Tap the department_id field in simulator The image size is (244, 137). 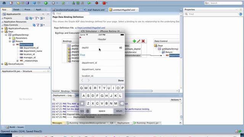(x=102, y=63)
